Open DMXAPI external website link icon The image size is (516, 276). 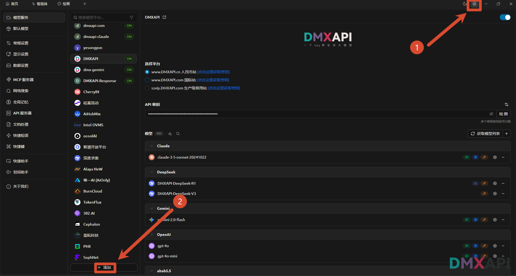[164, 17]
